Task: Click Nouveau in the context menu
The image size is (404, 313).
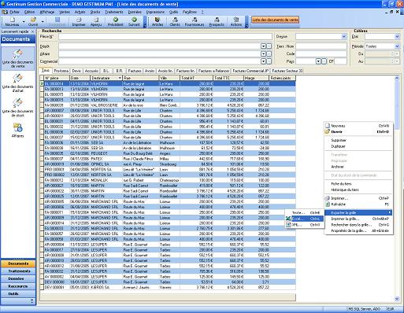Action: (x=358, y=126)
